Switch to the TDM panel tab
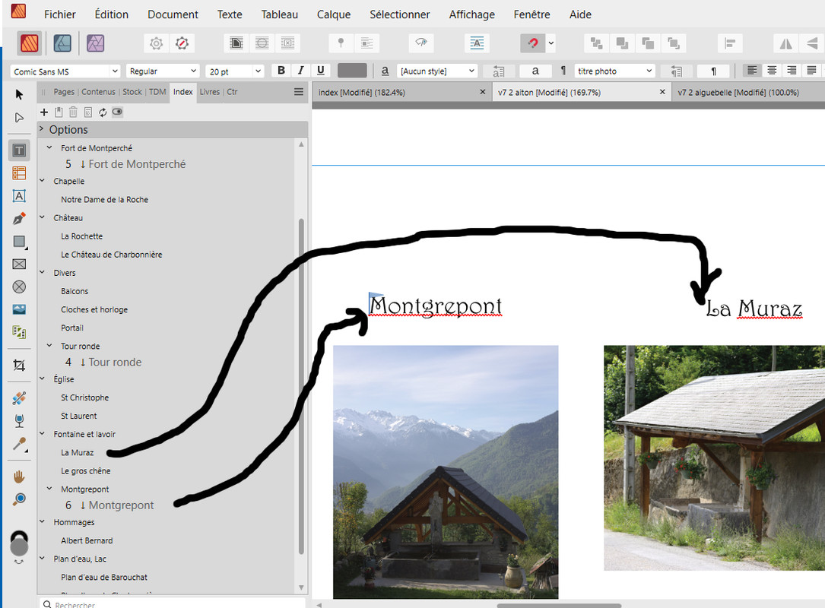Viewport: 825px width, 608px height. pos(157,91)
